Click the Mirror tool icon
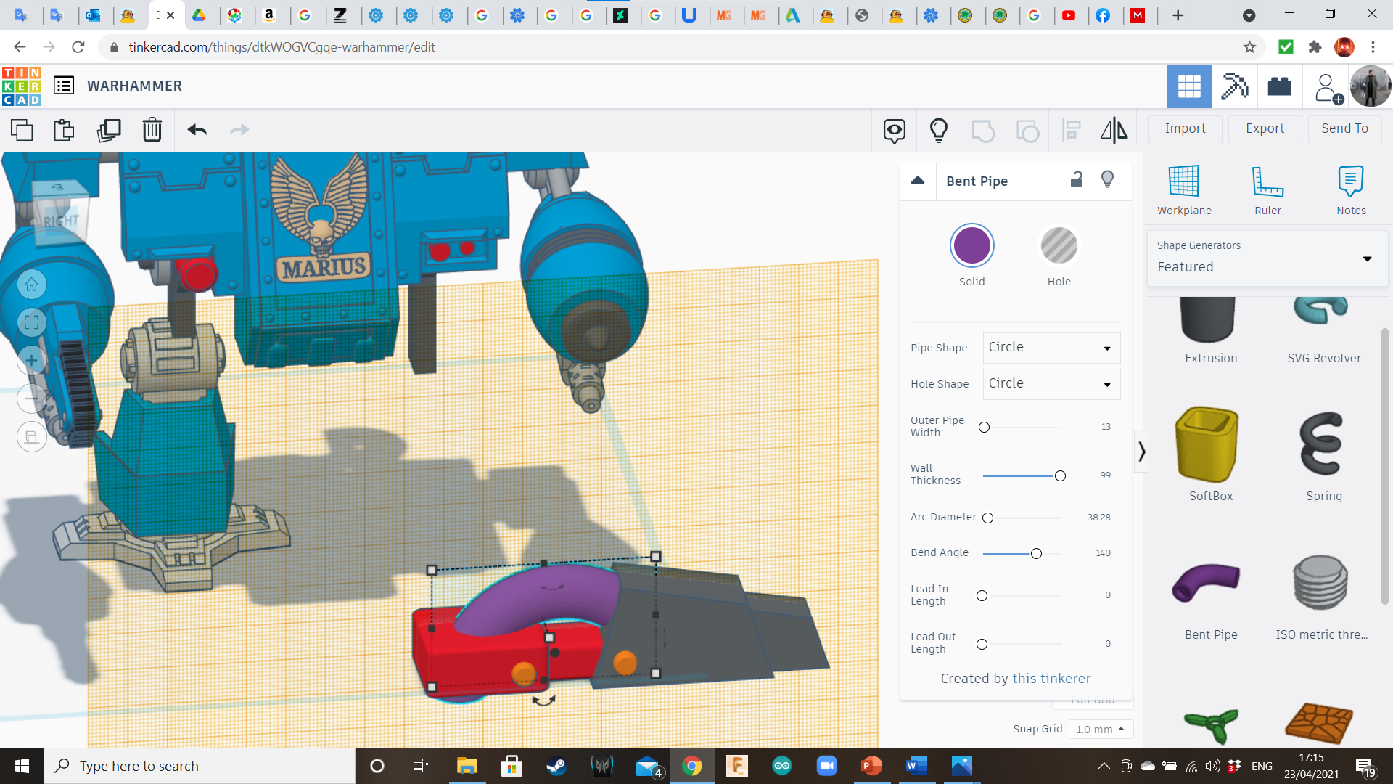 click(x=1114, y=131)
